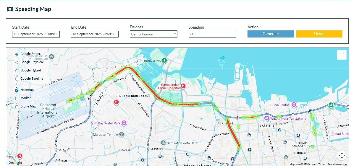Open the map camera controls icon
The height and width of the screenshot is (168, 351).
(x=342, y=155)
